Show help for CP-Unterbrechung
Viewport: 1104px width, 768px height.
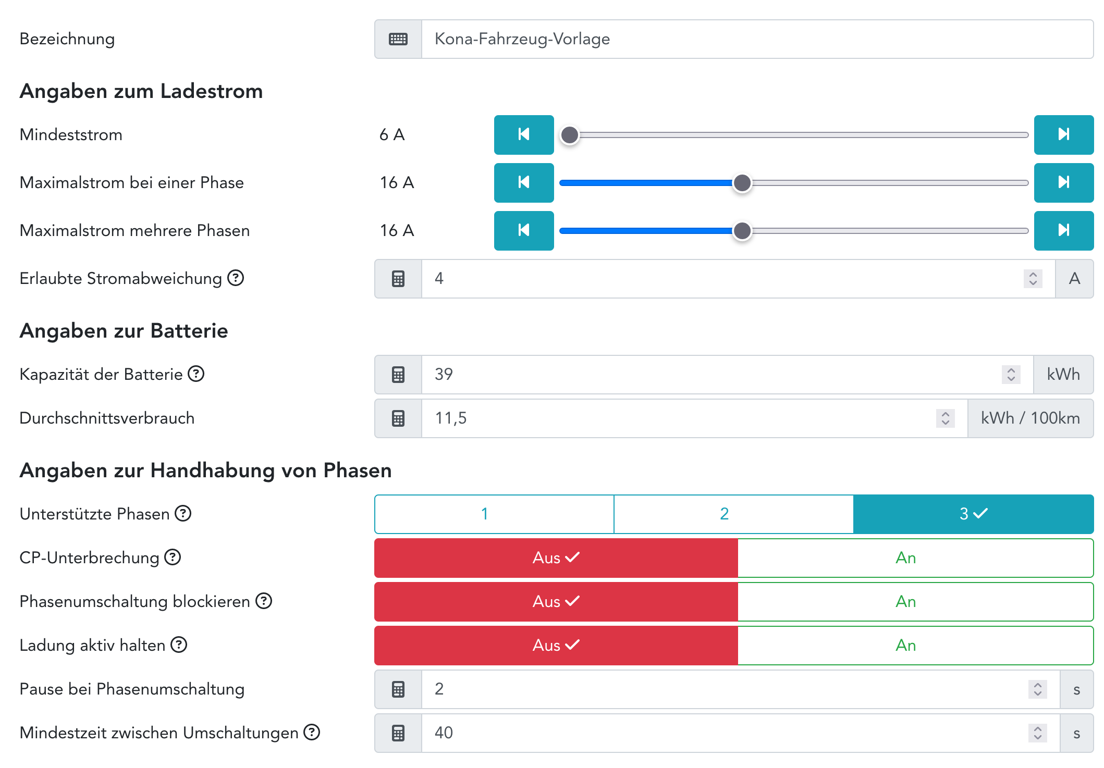pyautogui.click(x=173, y=557)
